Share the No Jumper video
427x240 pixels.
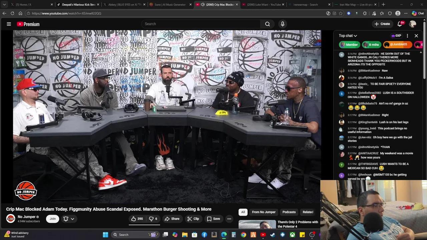(x=172, y=219)
